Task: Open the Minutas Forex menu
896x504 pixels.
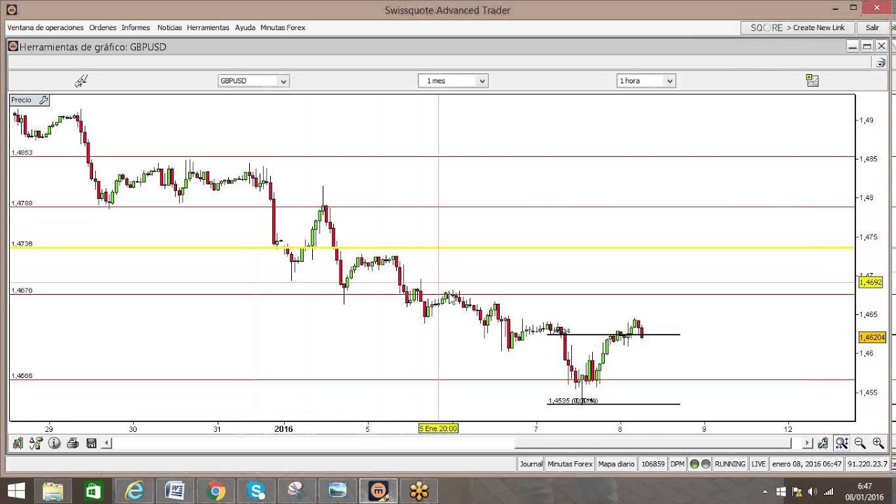Action: click(x=283, y=27)
